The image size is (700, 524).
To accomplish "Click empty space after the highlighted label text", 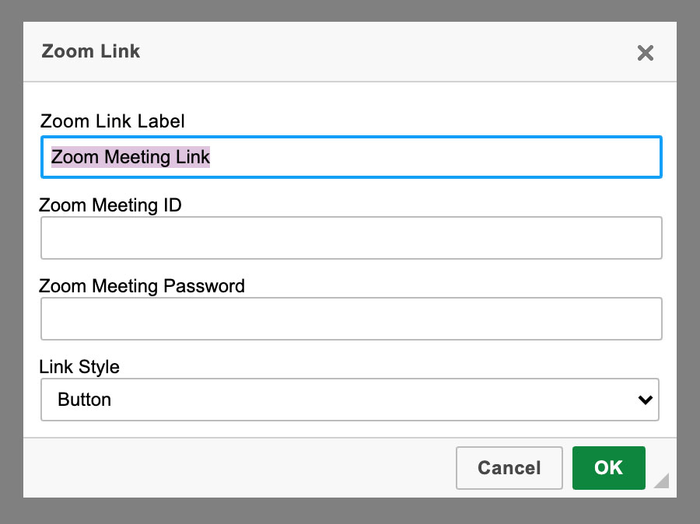I will click(436, 157).
